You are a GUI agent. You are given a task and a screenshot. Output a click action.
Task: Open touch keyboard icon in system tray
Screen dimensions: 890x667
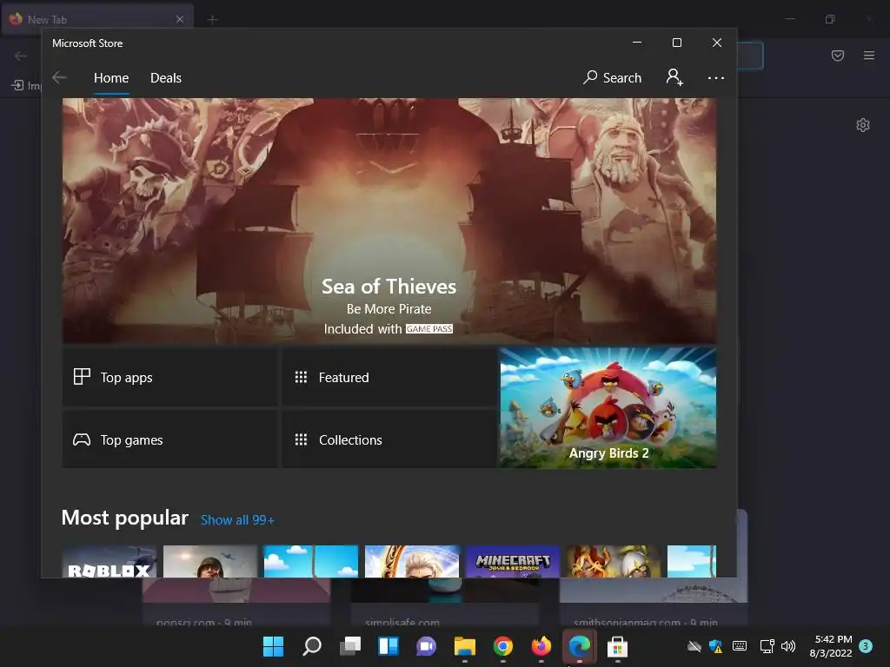740,646
